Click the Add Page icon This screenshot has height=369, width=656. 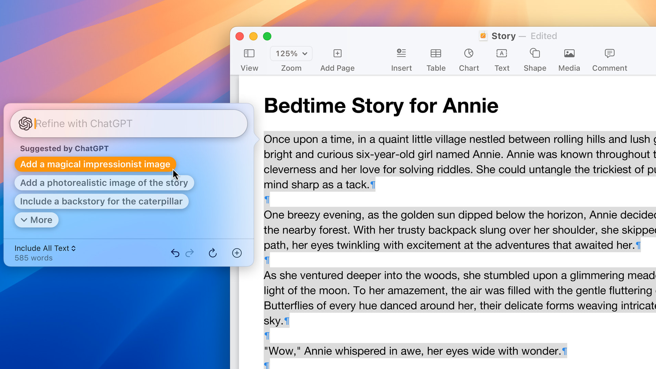pyautogui.click(x=337, y=54)
